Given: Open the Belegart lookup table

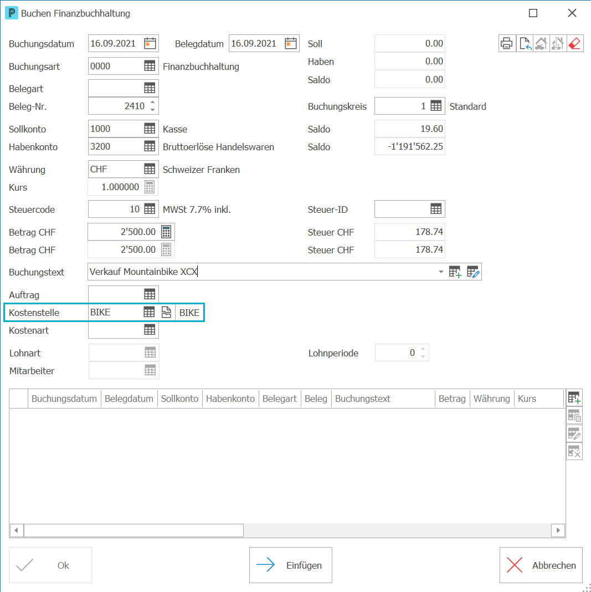Looking at the screenshot, I should coord(150,88).
